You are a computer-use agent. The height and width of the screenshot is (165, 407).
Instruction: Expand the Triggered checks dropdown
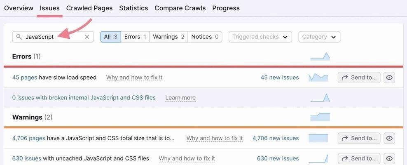coord(260,37)
